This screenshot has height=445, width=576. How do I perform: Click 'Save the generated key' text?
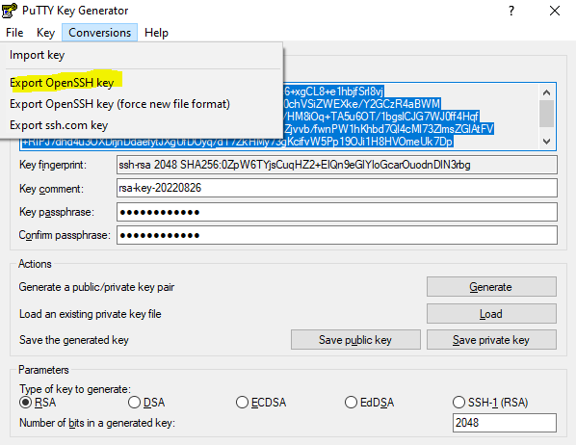[74, 340]
